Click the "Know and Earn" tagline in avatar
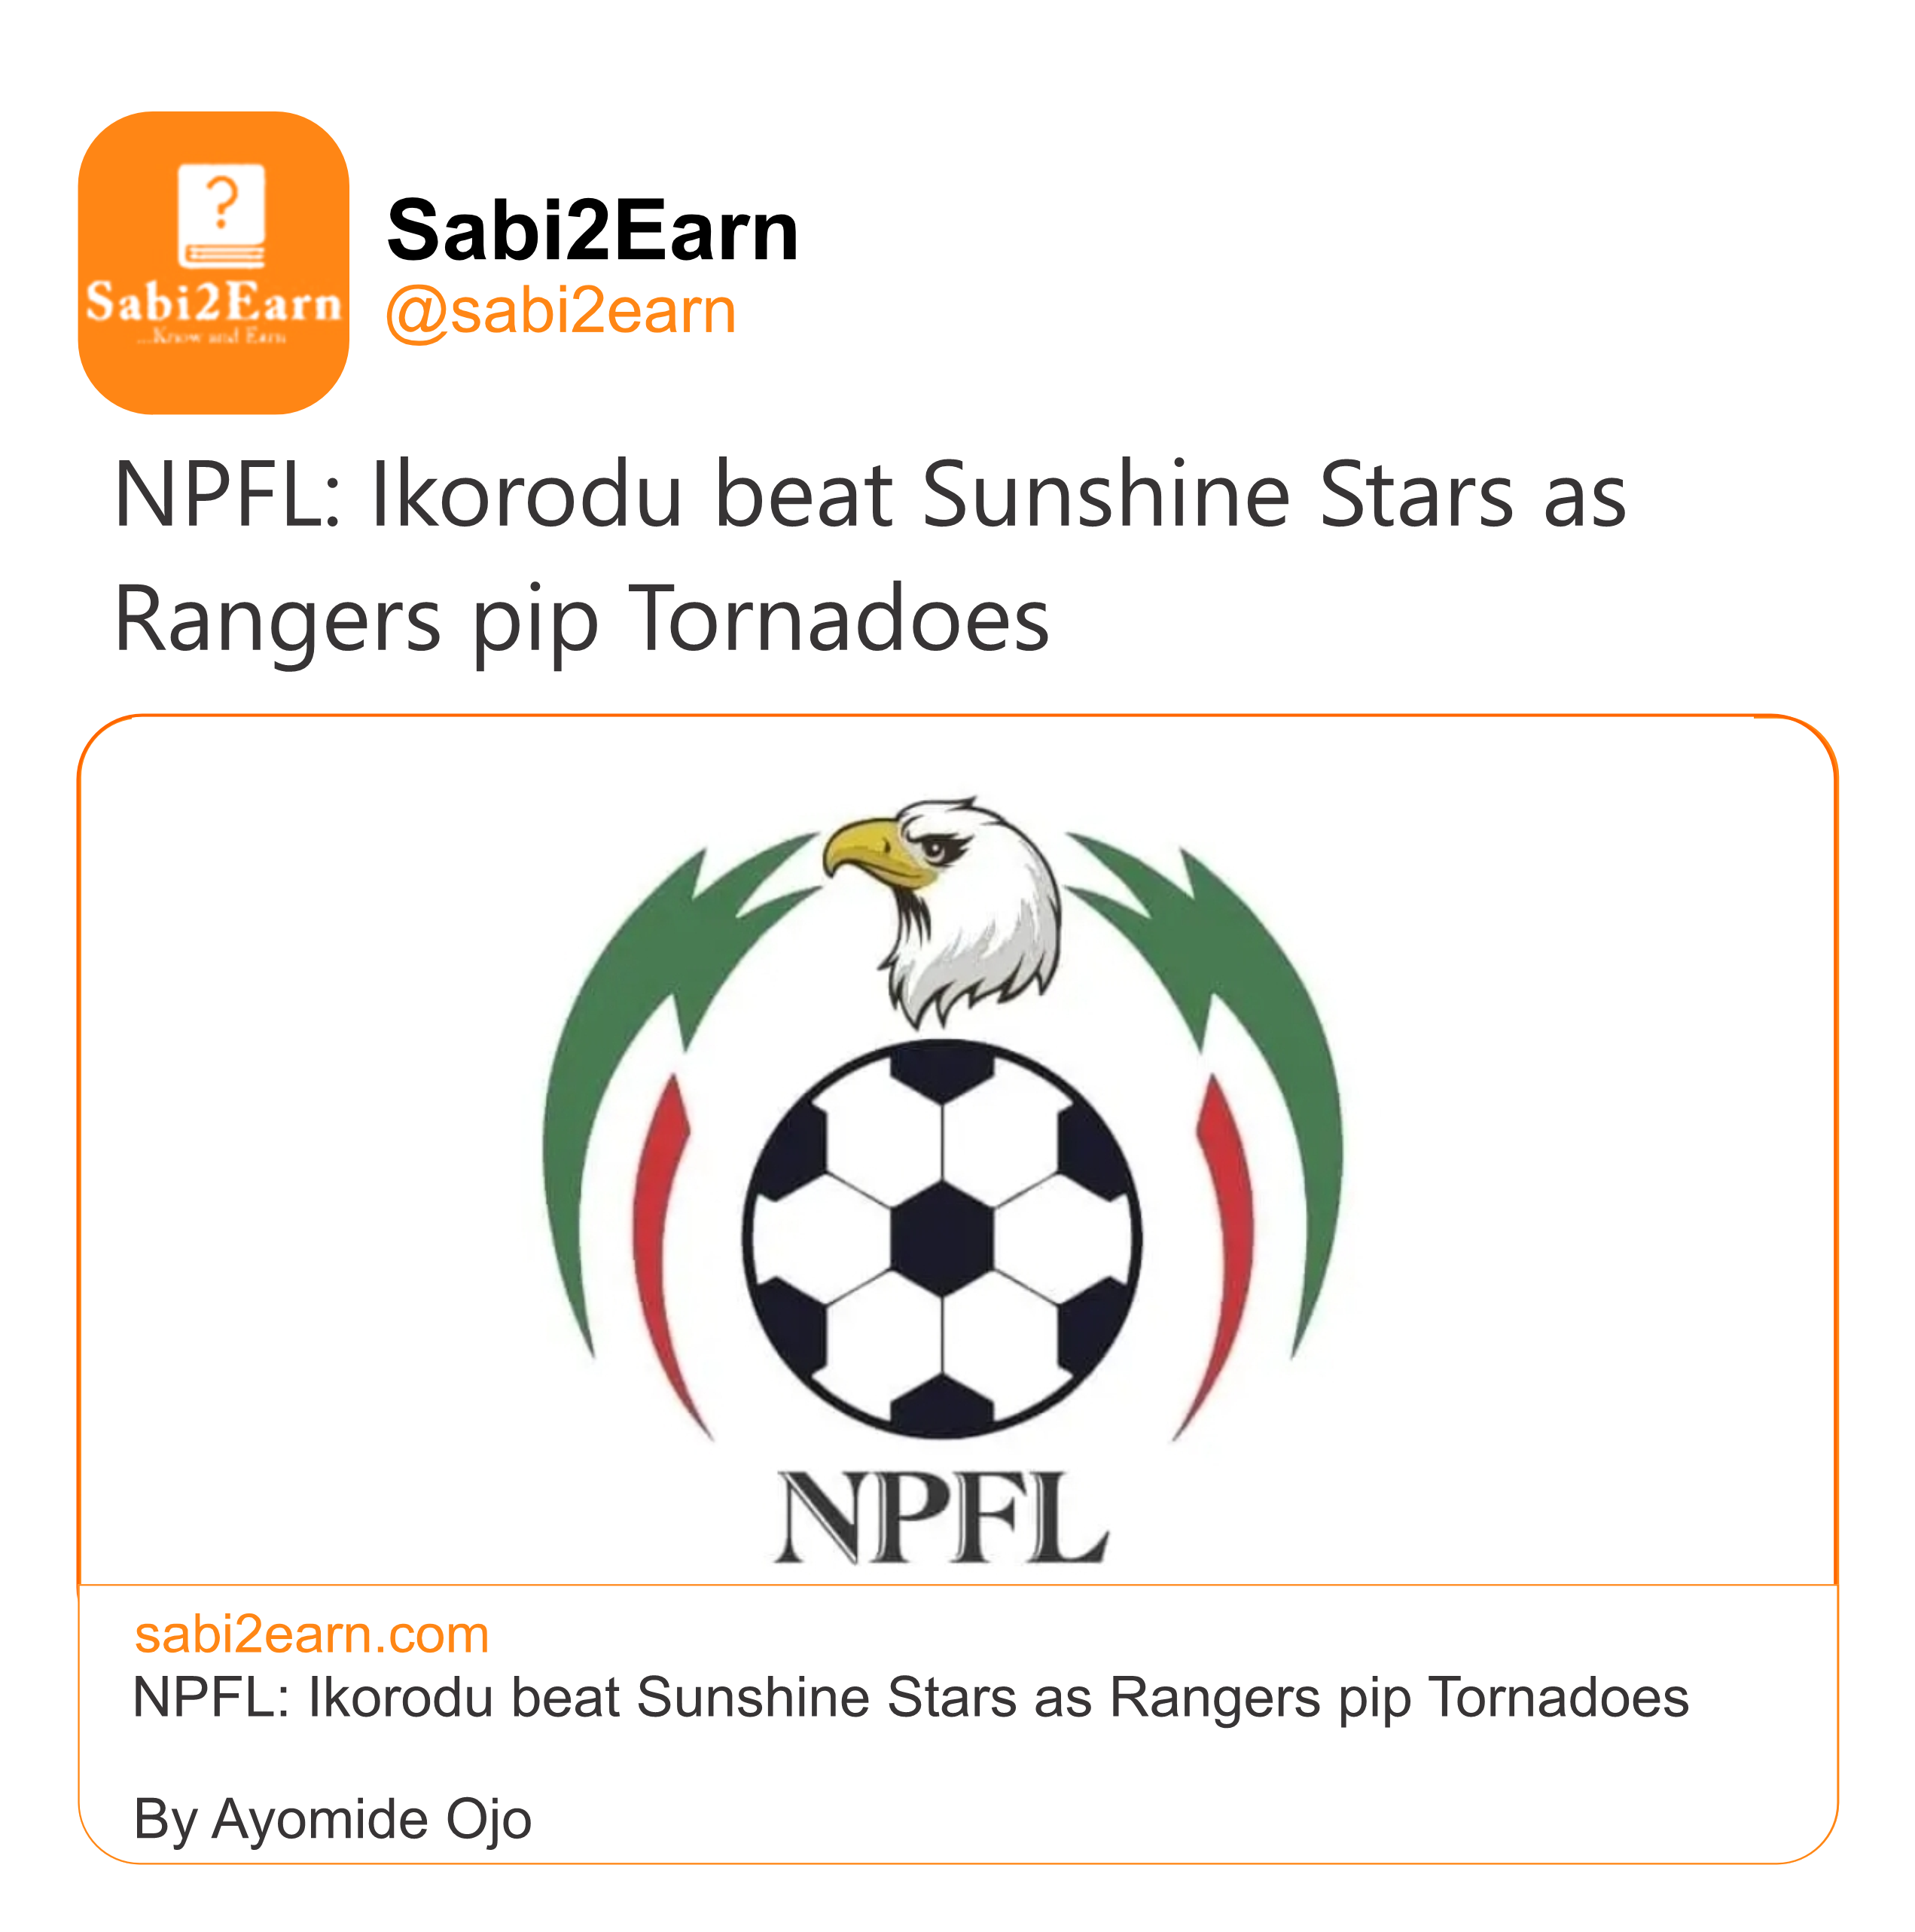The height and width of the screenshot is (1932, 1915). tap(213, 337)
